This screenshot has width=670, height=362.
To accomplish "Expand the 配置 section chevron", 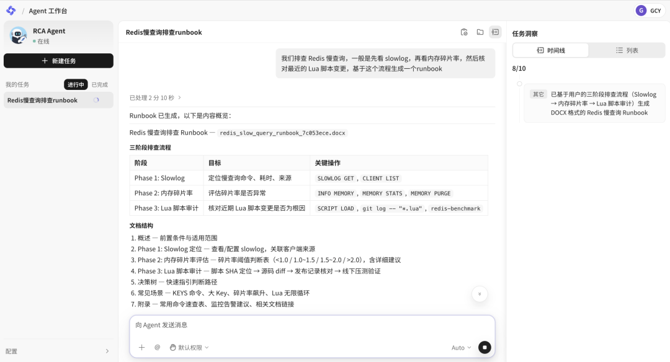I will point(107,351).
